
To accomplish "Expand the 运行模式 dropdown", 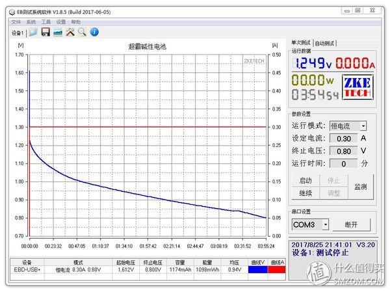I will click(x=363, y=126).
